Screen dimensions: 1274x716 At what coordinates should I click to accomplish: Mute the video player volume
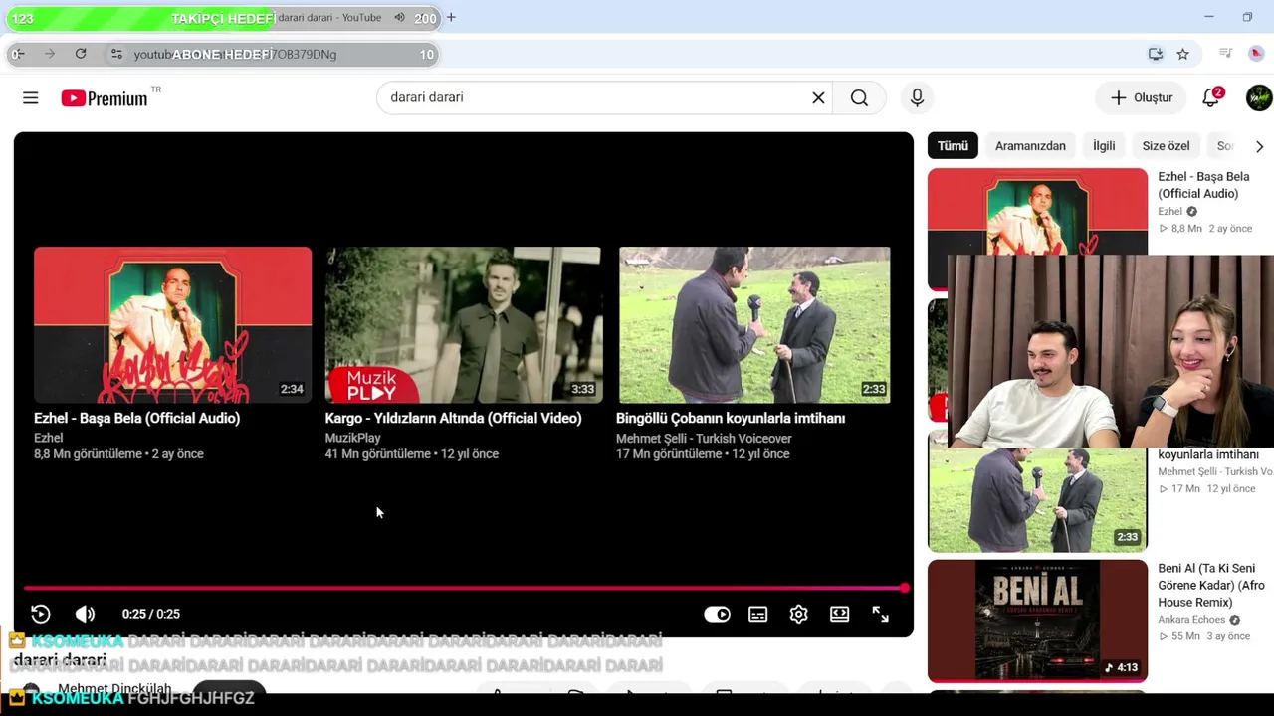tap(86, 614)
